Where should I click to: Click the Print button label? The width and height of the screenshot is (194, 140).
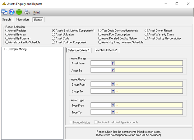[x=36, y=12]
